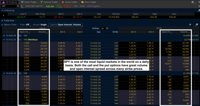Click the call ask 6.12 for 14 AUG 537
This screenshot has width=200, height=106.
[x=78, y=43]
